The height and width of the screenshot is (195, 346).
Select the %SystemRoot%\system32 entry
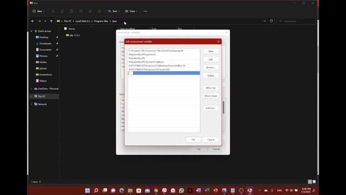(164, 54)
